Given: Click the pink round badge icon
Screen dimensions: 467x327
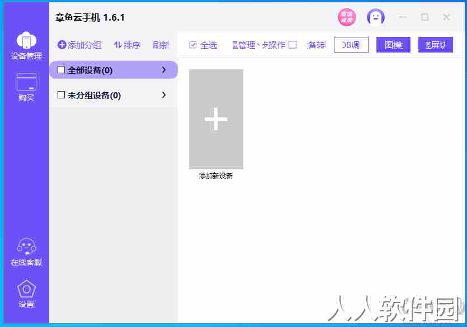Looking at the screenshot, I should click(x=347, y=17).
